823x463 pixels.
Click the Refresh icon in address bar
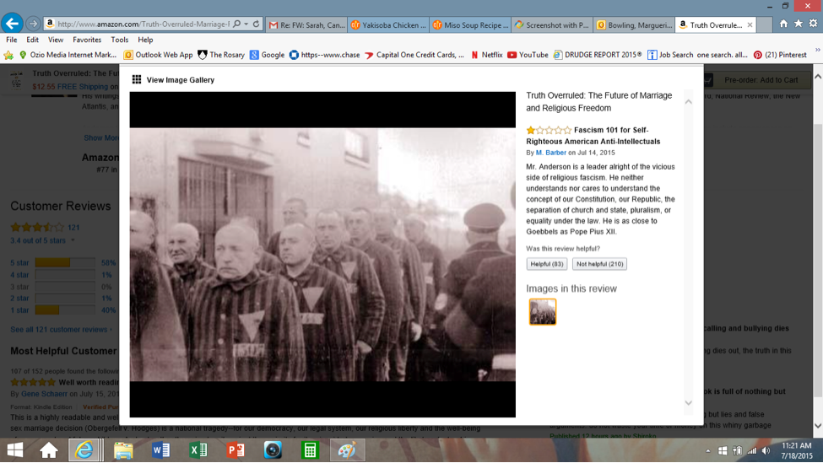257,24
